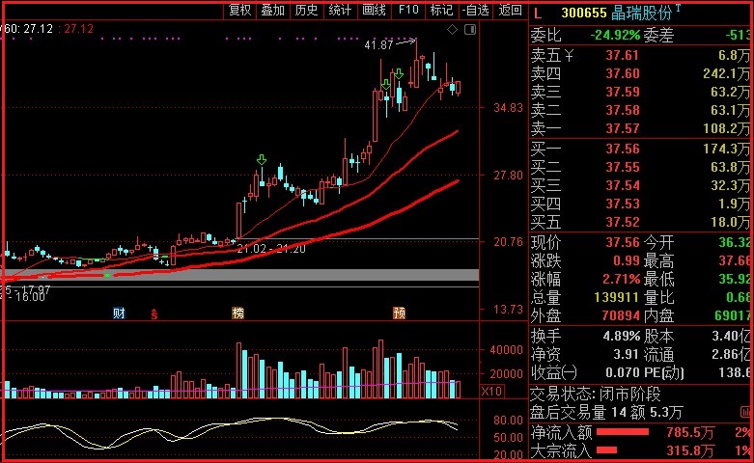The image size is (754, 463).
Task: Click the 总量 value 139911
Action: point(617,297)
